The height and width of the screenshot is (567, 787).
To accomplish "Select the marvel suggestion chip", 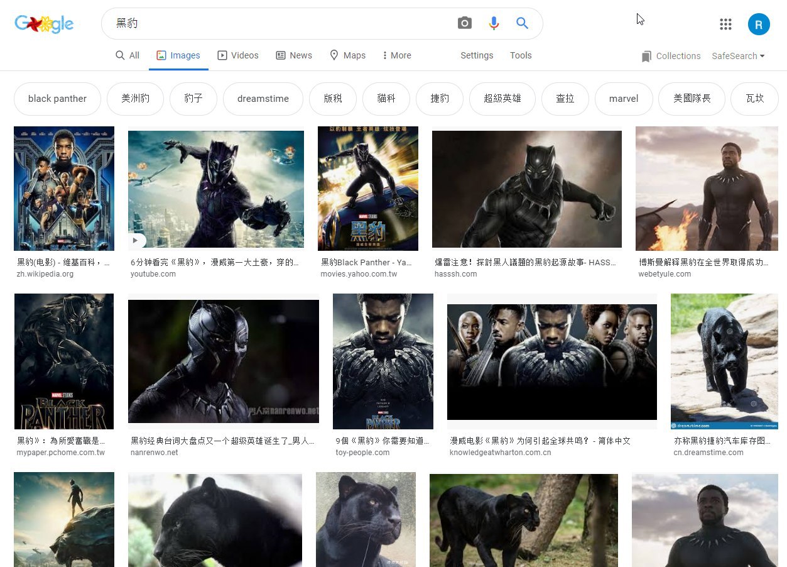I will point(624,99).
